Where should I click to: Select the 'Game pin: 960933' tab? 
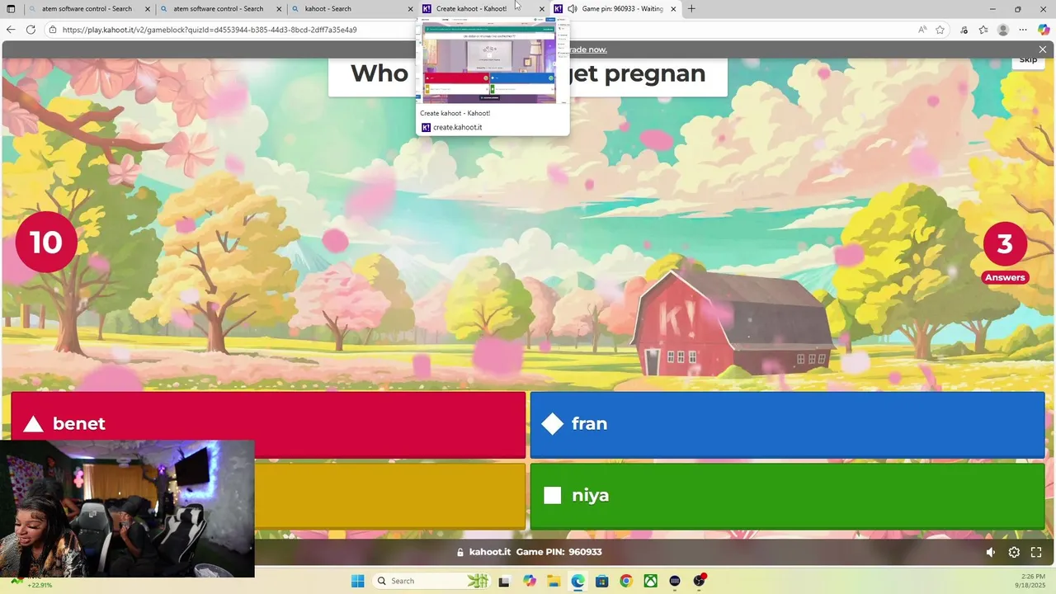coord(615,9)
